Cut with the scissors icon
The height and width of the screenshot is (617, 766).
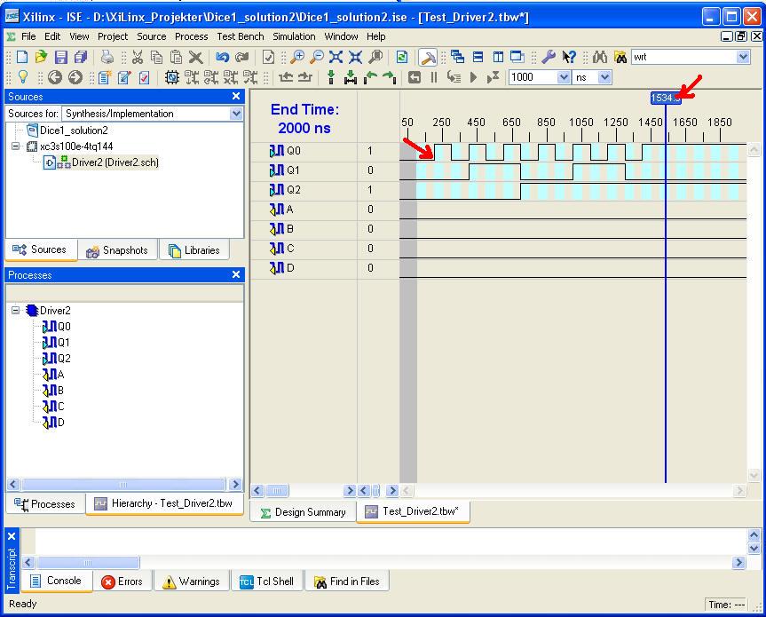[138, 57]
